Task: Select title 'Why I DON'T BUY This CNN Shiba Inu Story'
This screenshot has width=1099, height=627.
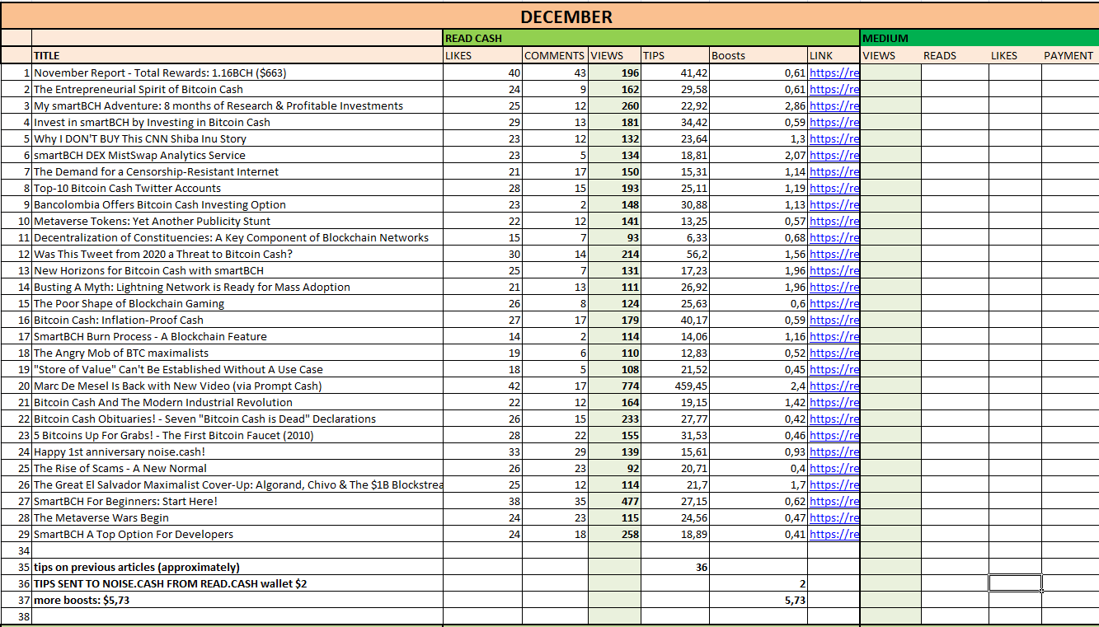Action: 237,138
